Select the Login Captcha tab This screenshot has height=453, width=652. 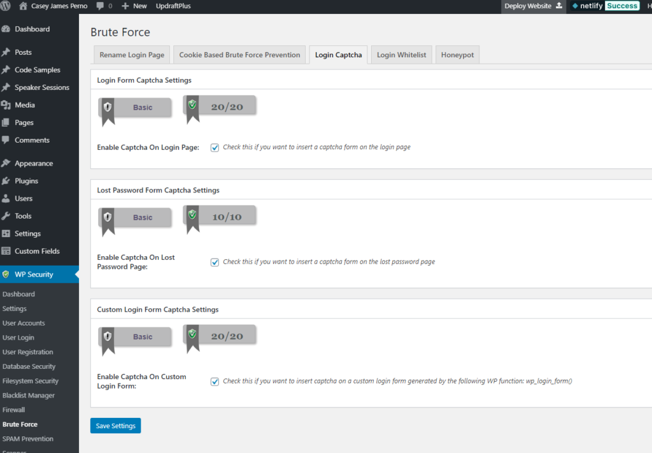point(339,55)
